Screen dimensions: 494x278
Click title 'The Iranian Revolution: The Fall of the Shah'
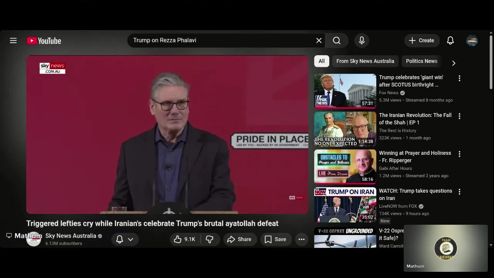coord(415,119)
